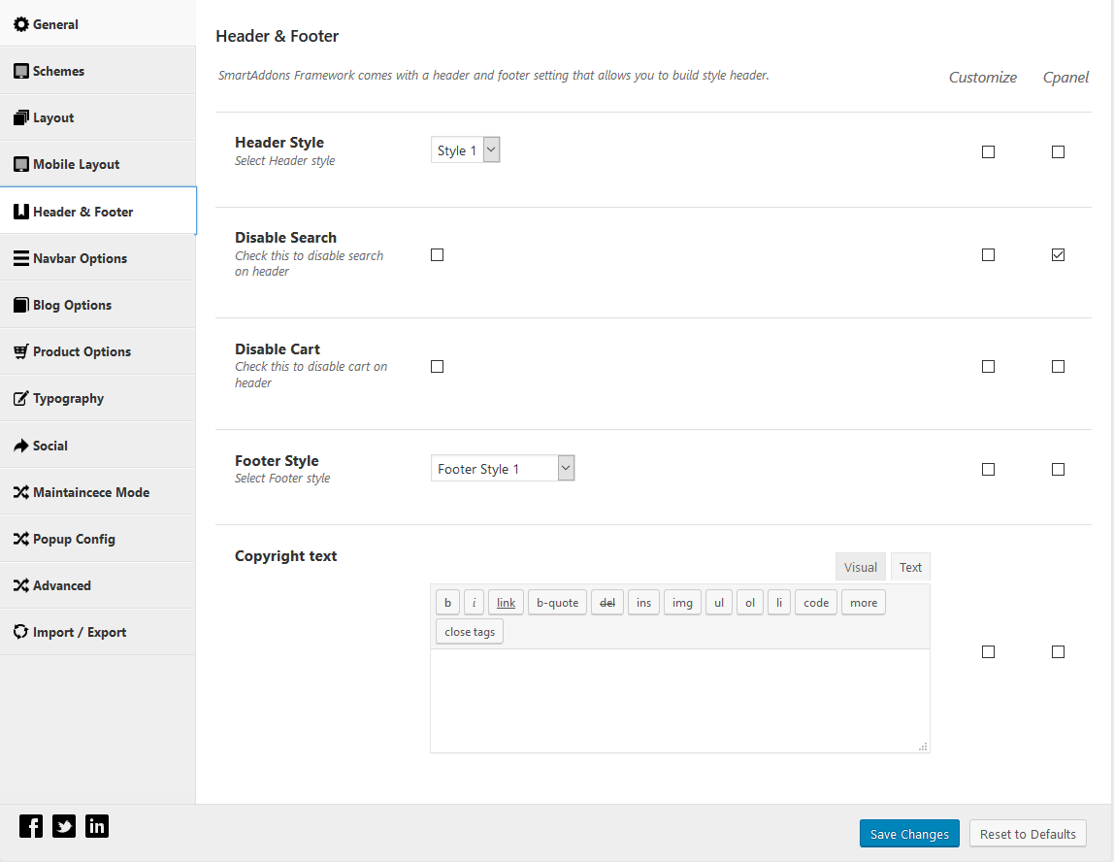Click the ins tag button
The image size is (1114, 862).
click(x=643, y=603)
